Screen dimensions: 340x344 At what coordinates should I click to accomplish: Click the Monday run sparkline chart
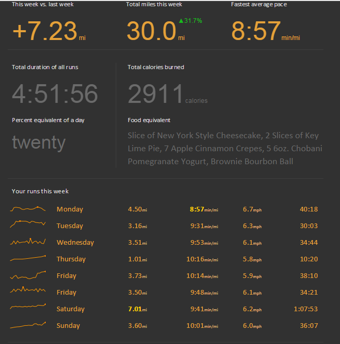28,209
